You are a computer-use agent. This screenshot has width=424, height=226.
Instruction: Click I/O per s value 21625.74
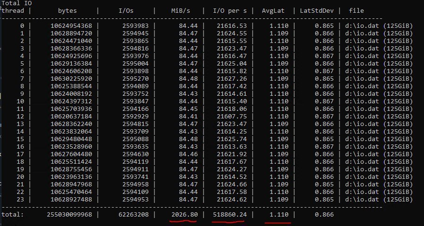click(232, 139)
